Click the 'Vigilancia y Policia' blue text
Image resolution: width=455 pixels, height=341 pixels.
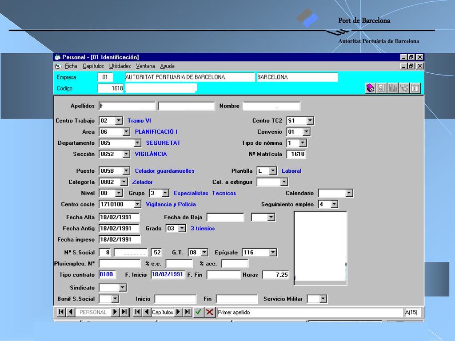171,204
